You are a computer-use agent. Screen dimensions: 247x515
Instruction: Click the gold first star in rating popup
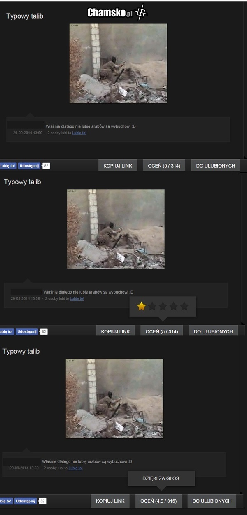click(142, 306)
